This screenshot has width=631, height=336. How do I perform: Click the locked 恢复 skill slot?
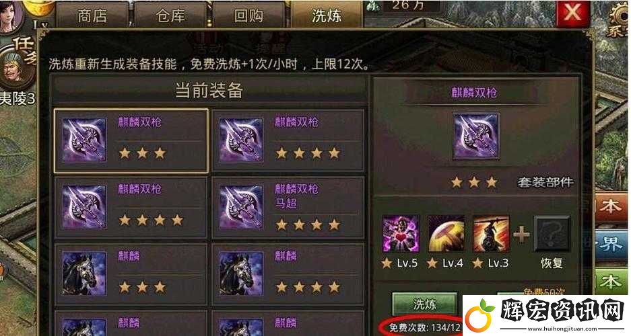click(552, 234)
